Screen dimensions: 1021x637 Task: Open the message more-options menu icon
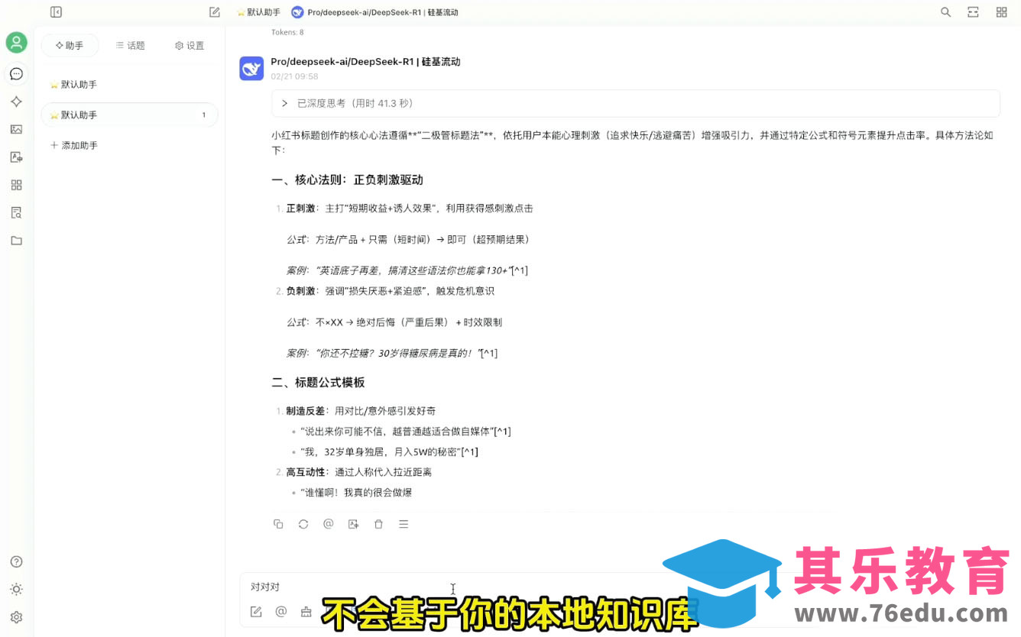[x=404, y=524]
